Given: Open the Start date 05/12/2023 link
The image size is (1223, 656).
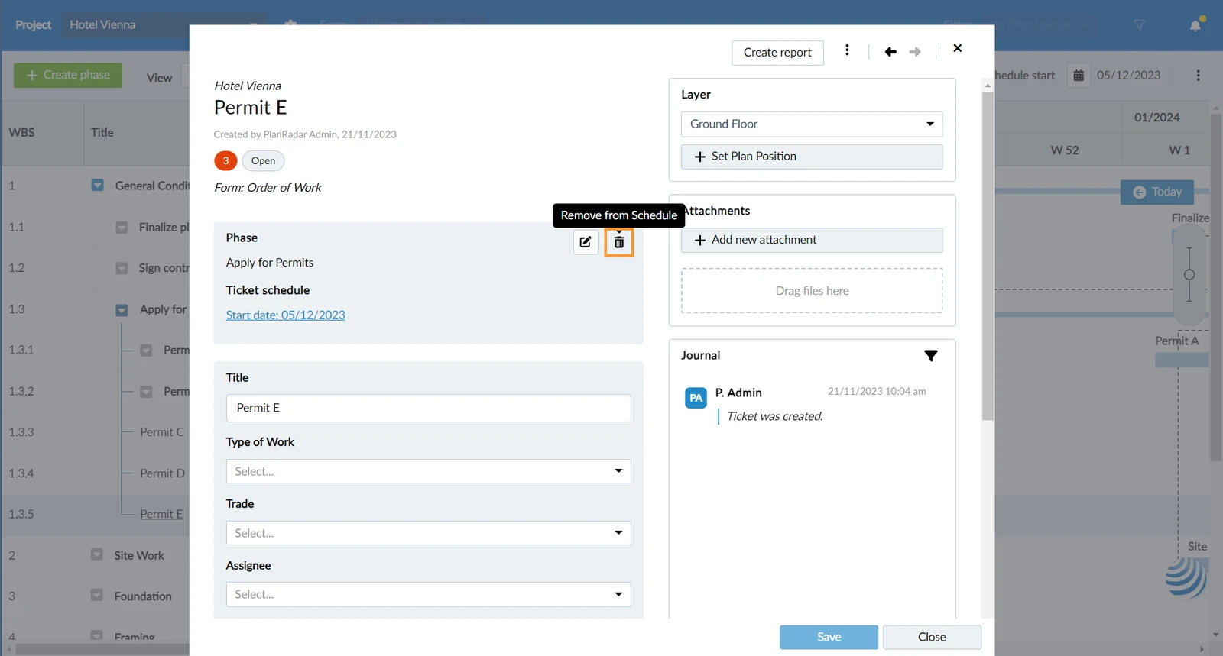Looking at the screenshot, I should (x=286, y=315).
